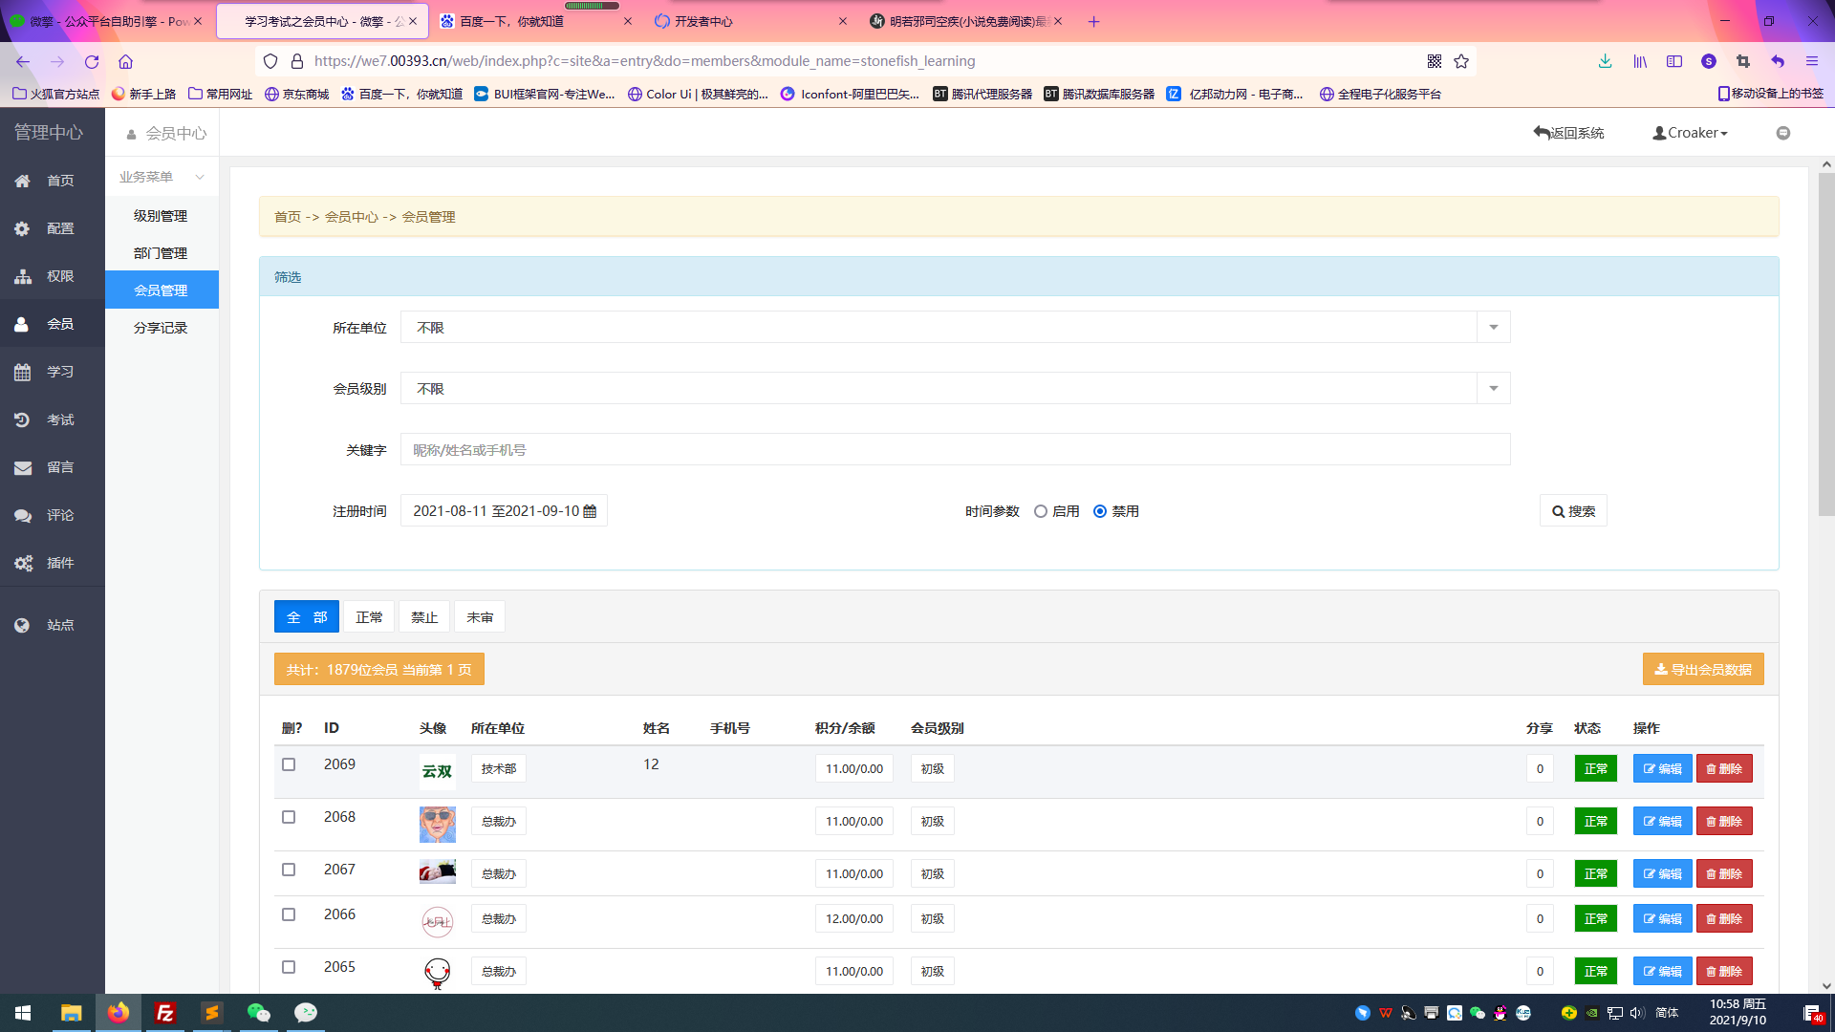Open 分享记录 menu item
1835x1032 pixels.
pos(162,328)
